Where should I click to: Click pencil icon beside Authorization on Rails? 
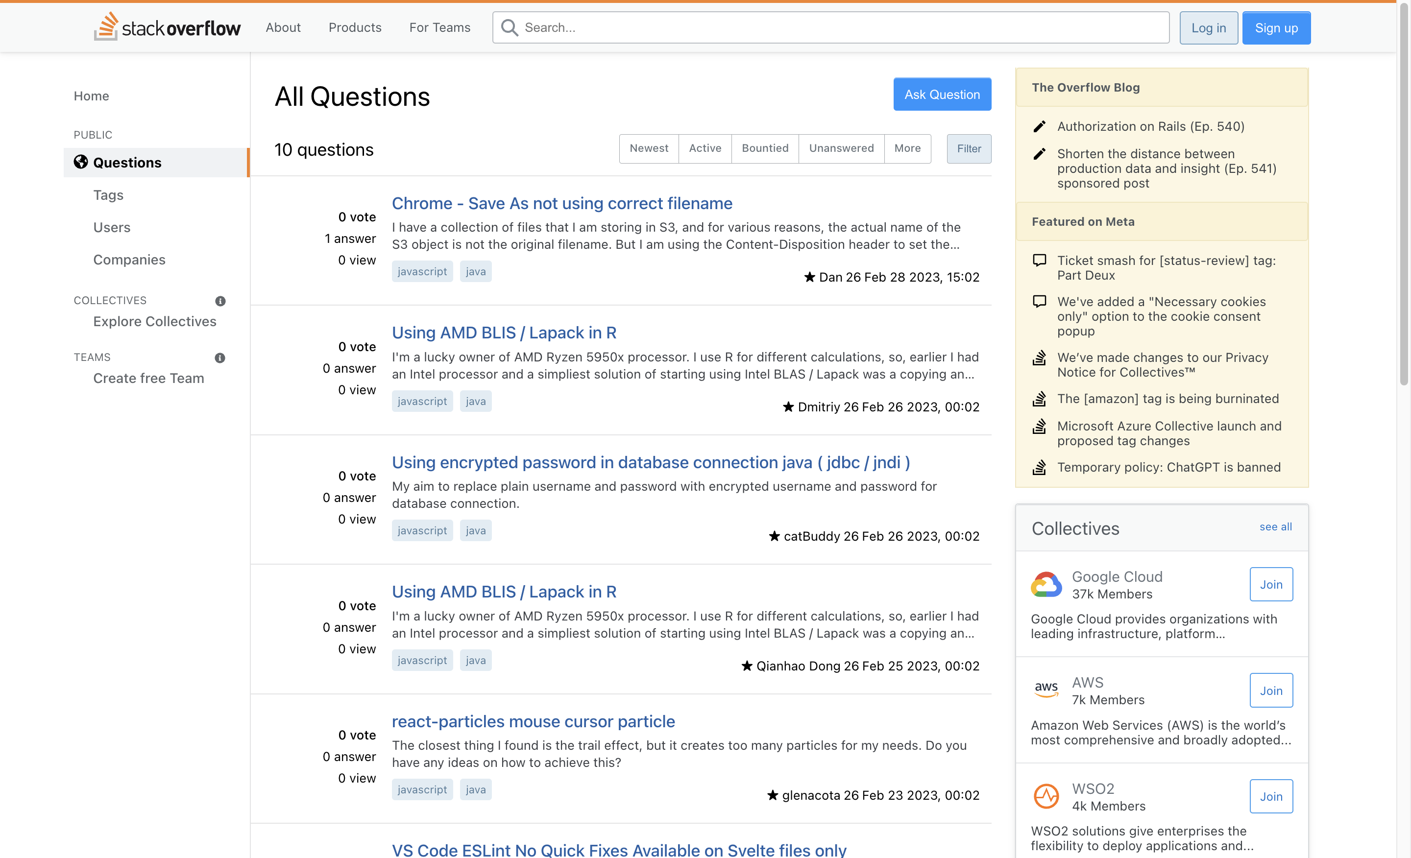(1039, 126)
